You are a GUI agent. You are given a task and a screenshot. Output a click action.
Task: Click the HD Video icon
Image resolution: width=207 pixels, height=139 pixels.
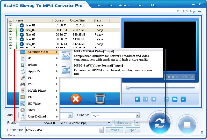tap(23, 104)
